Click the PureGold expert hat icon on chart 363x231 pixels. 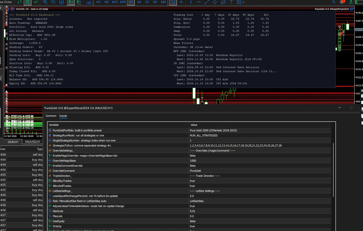(352, 9)
